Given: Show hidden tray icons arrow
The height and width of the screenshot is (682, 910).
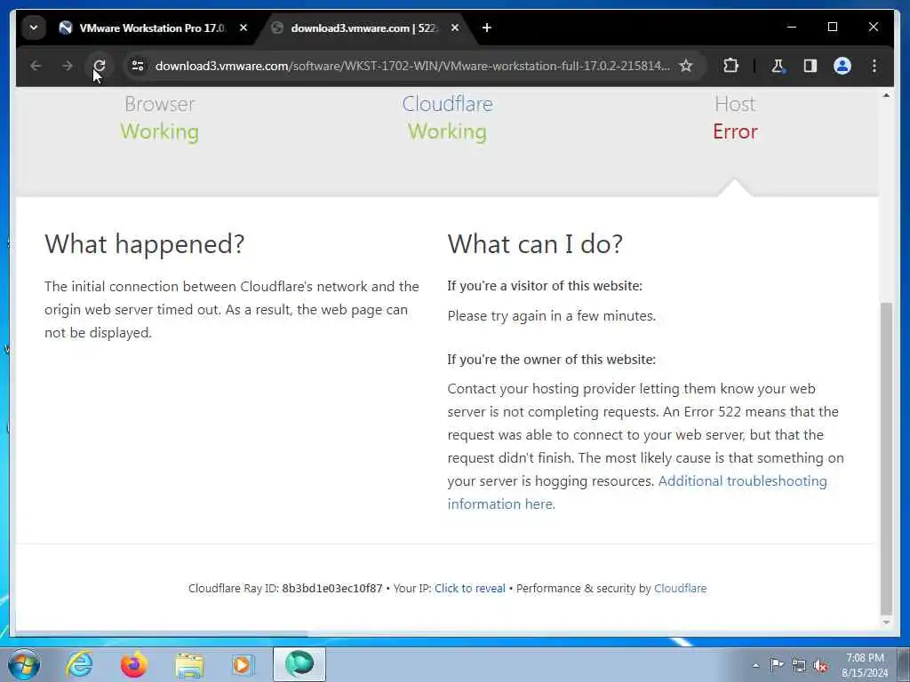Looking at the screenshot, I should (x=755, y=665).
